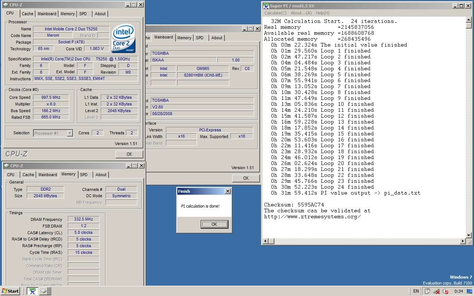
Task: Click the title bar icon of the CPU-Z Memory window
Action: [x=7, y=166]
